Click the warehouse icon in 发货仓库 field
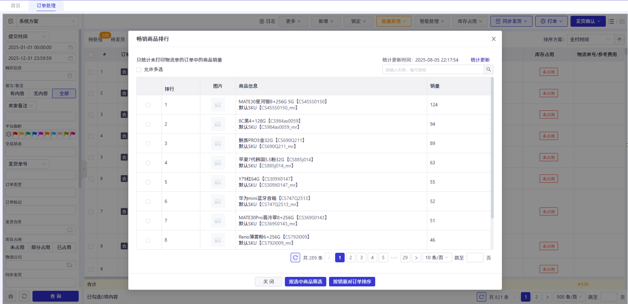This screenshot has height=304, width=628. coord(70,230)
